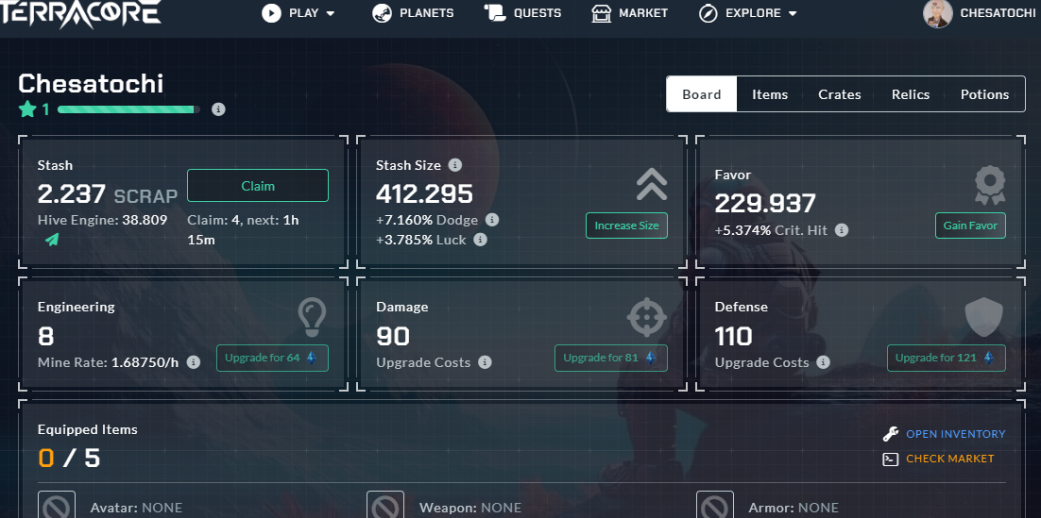This screenshot has height=518, width=1041.
Task: Open the Stash Size info icon
Action: (454, 164)
